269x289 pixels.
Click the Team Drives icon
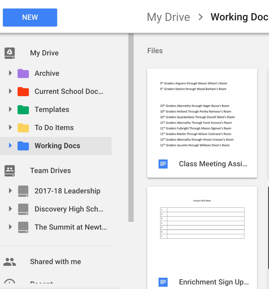(x=10, y=171)
